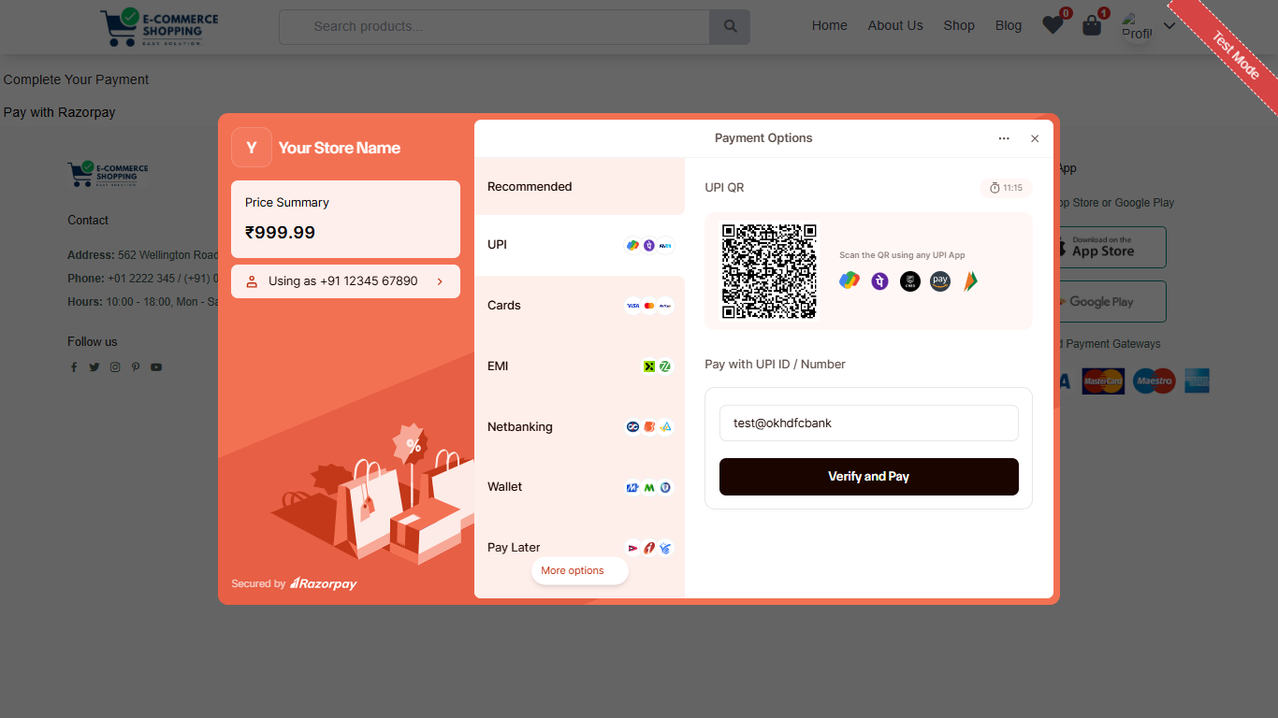1278x718 pixels.
Task: Click the Verify and Pay button
Action: [x=868, y=477]
